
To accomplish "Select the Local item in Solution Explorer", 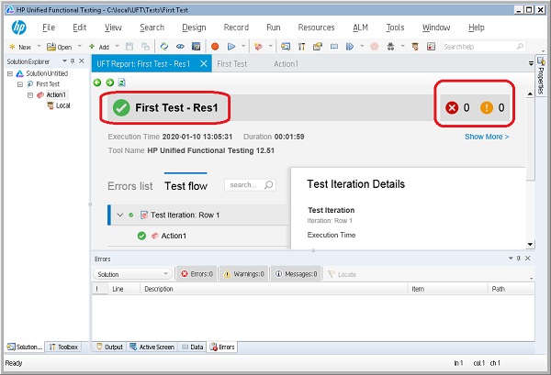I will click(62, 105).
